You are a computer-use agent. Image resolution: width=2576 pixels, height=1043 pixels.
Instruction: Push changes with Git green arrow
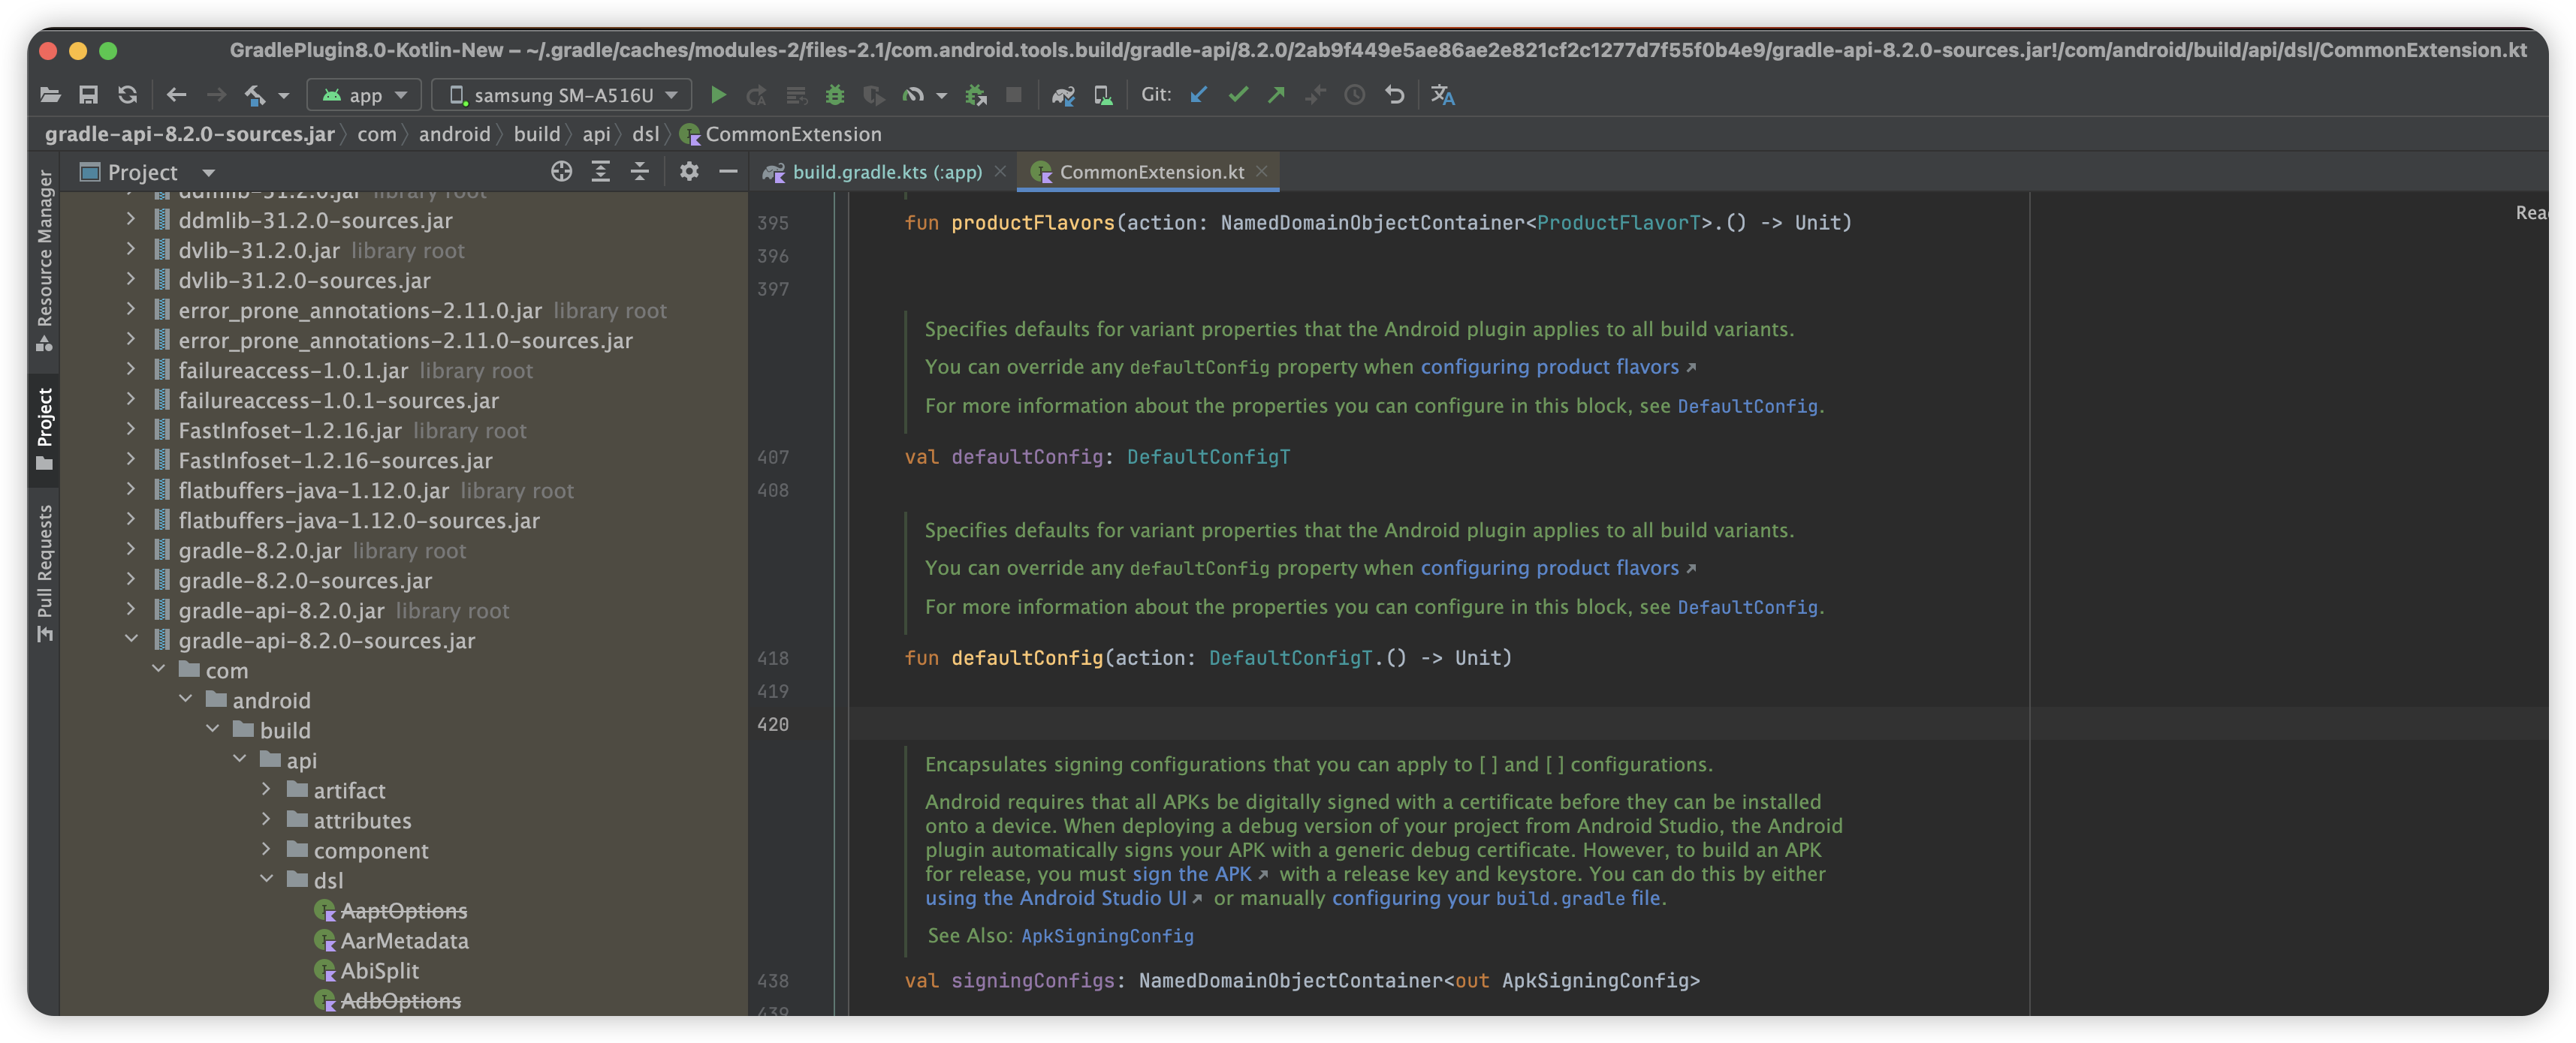[x=1276, y=95]
